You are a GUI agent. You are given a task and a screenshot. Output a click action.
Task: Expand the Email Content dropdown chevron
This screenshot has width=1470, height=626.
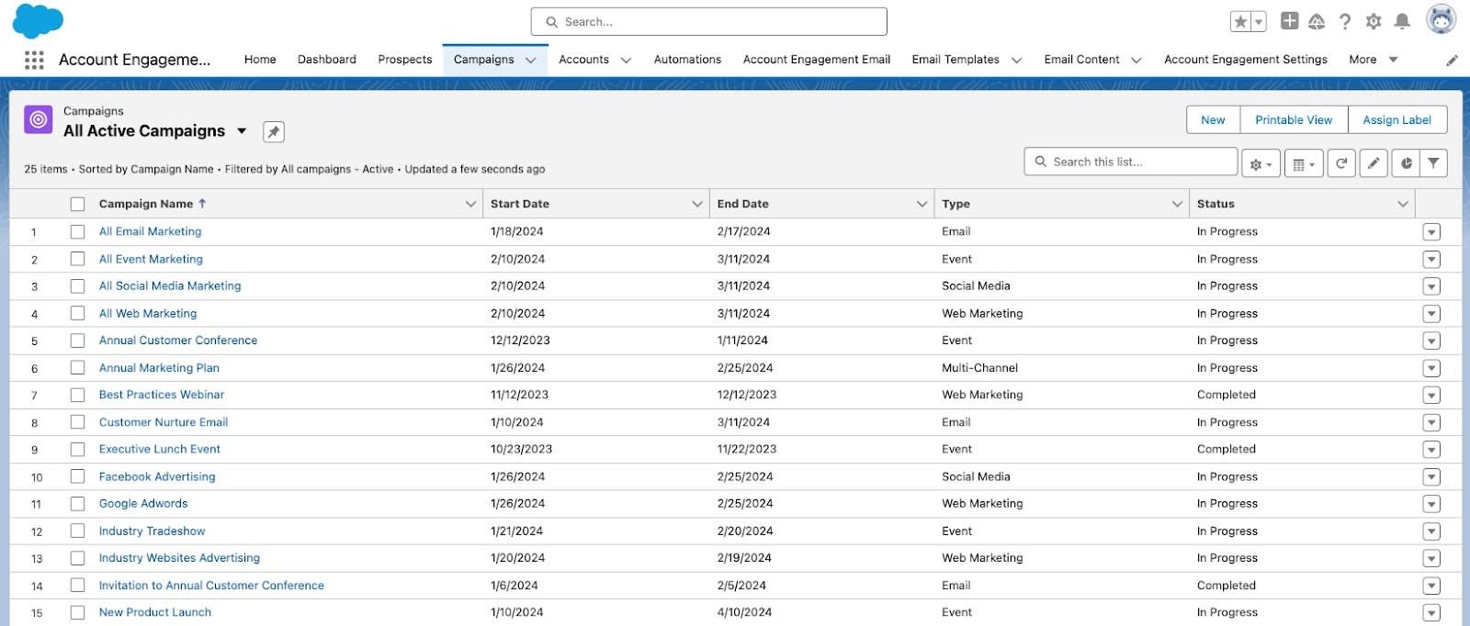(1136, 61)
